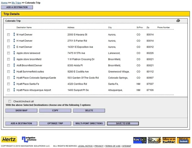The width and height of the screenshot is (192, 148).
Task: Open the TERMS OF USE footer link
Action: pyautogui.click(x=113, y=146)
